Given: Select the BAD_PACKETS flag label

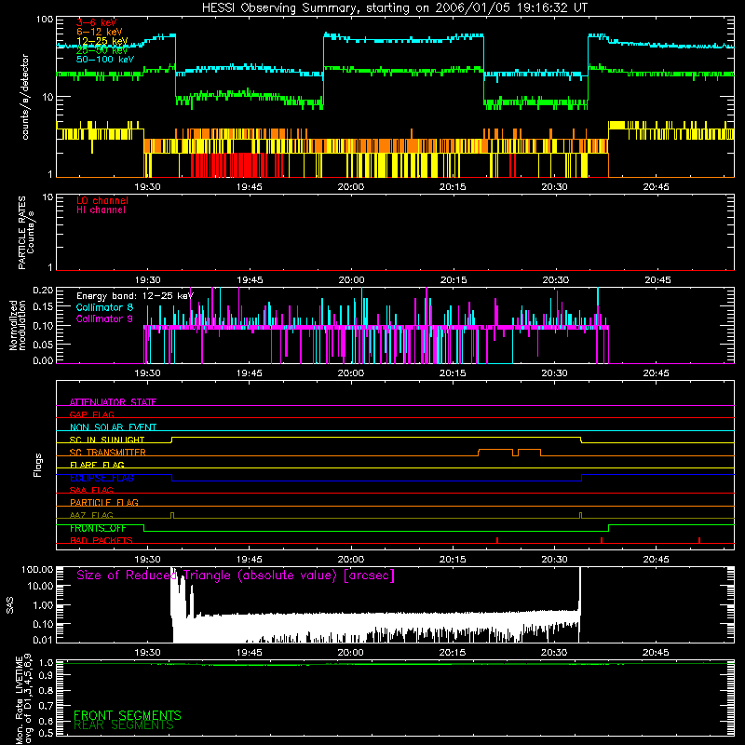Looking at the screenshot, I should click(x=102, y=540).
